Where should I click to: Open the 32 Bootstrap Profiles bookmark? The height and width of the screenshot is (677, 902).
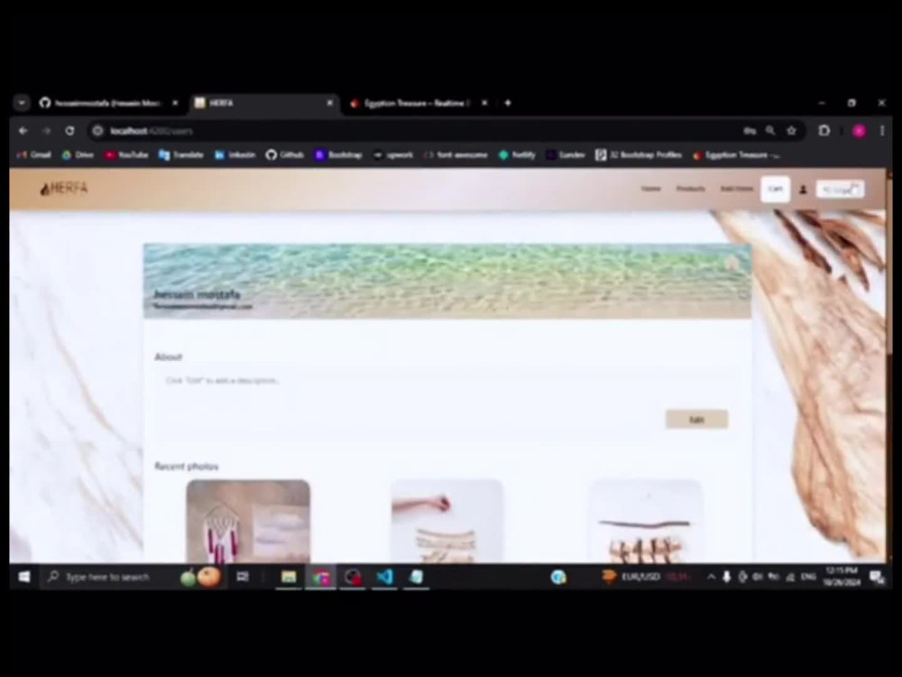coord(639,155)
